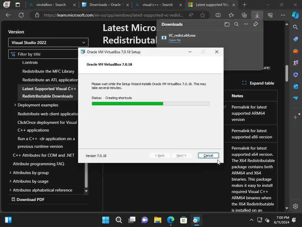
Task: Open Windows Start button
Action: click(106, 220)
